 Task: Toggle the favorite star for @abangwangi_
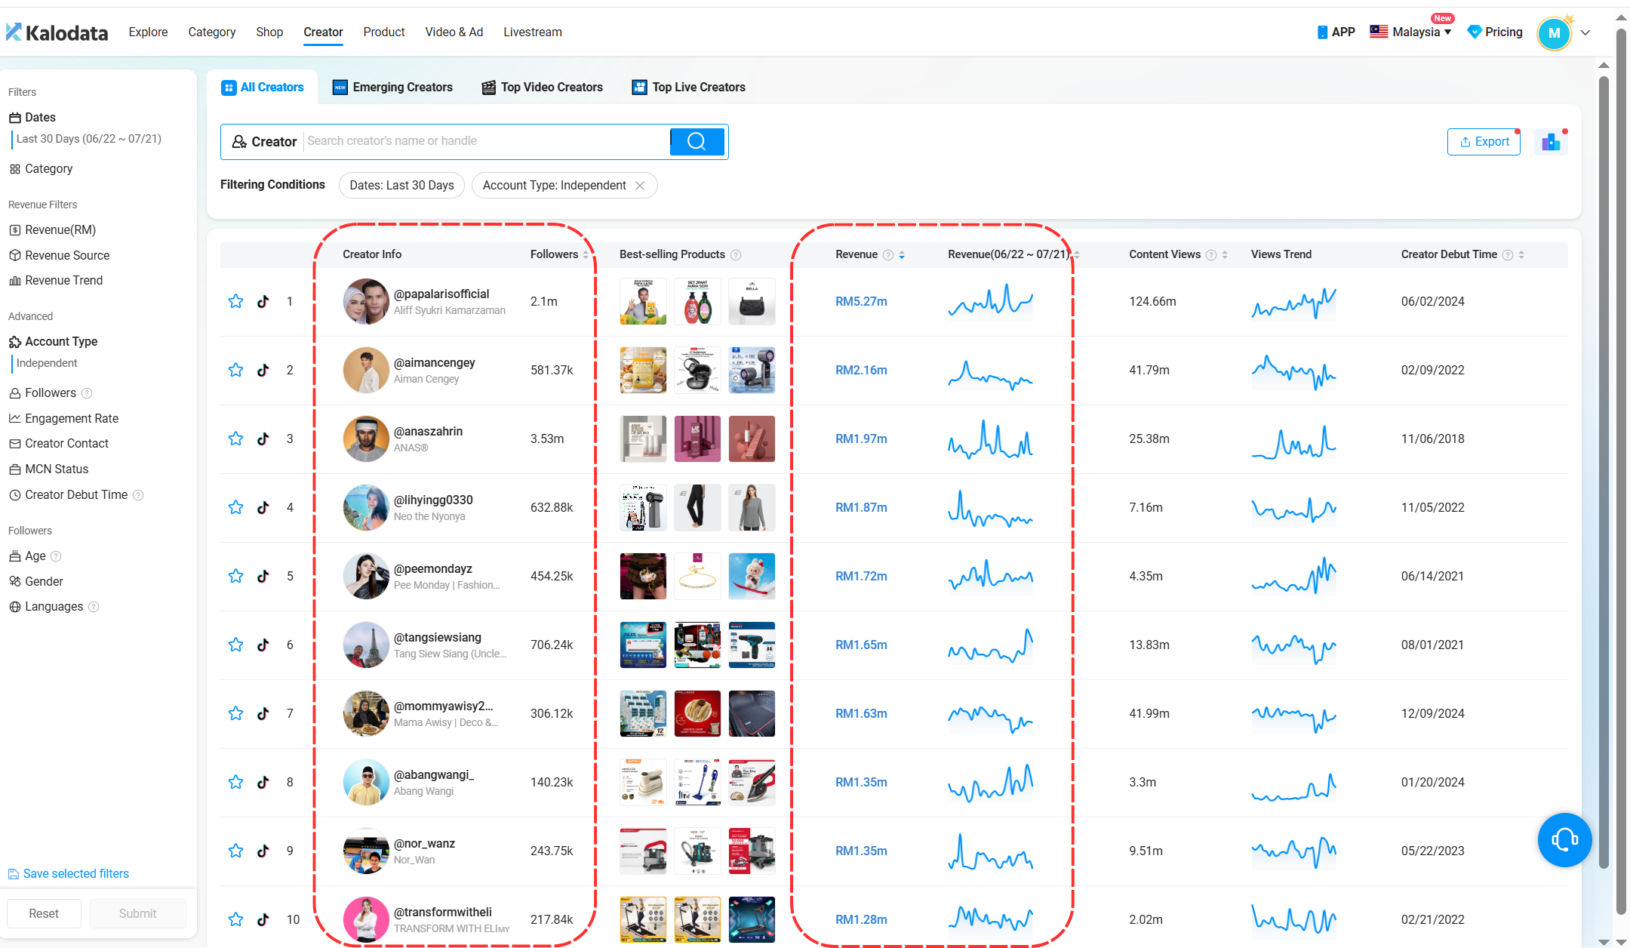pos(235,782)
